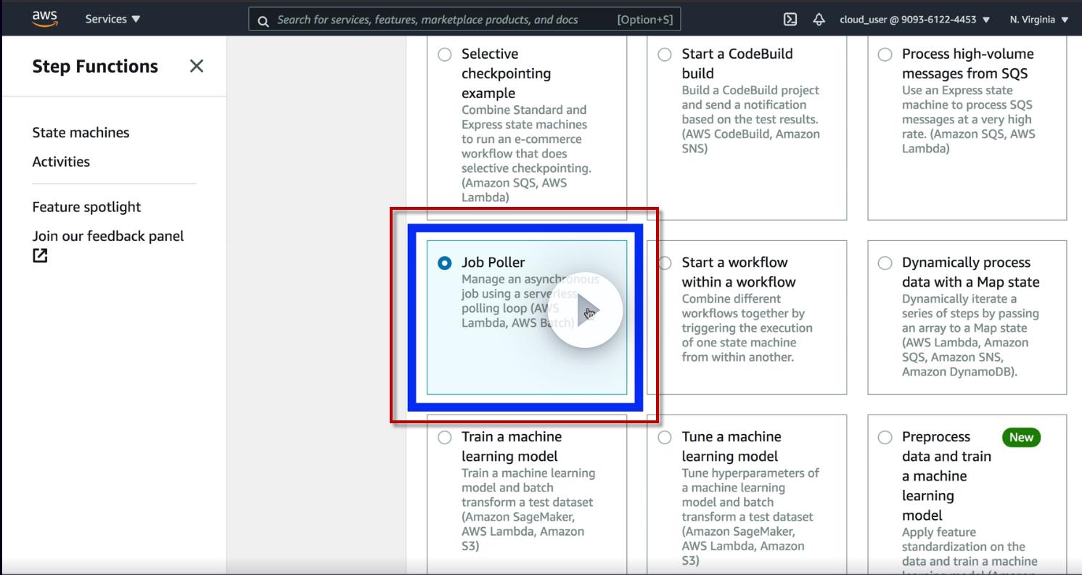The height and width of the screenshot is (575, 1082).
Task: Open the Services dropdown menu
Action: (113, 20)
